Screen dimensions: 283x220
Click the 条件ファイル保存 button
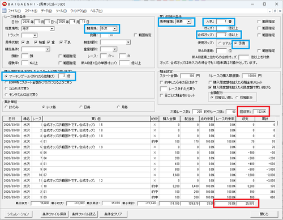point(54,214)
